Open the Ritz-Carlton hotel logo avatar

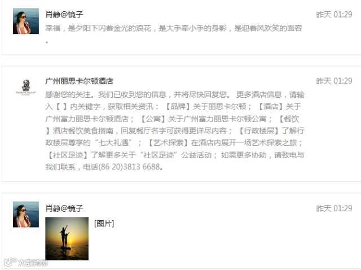[x=26, y=87]
